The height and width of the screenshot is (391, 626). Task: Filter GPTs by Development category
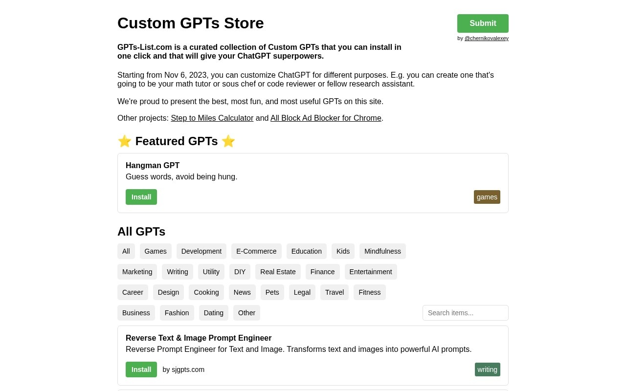201,251
